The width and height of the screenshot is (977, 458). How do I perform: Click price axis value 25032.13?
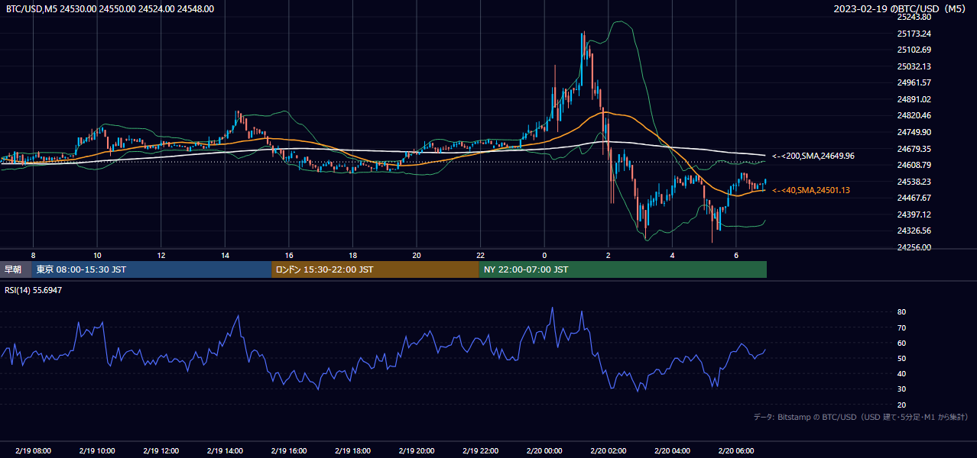click(914, 66)
